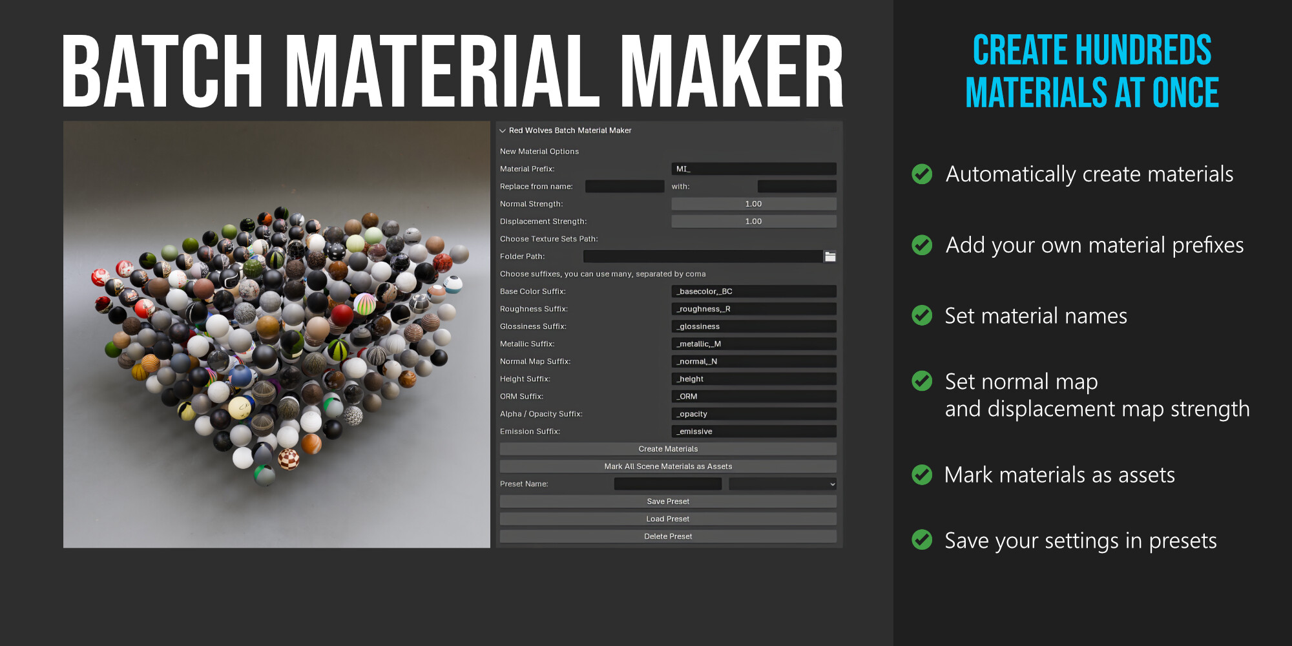Click the empty field after "with:"
Image resolution: width=1292 pixels, height=646 pixels.
tap(797, 187)
